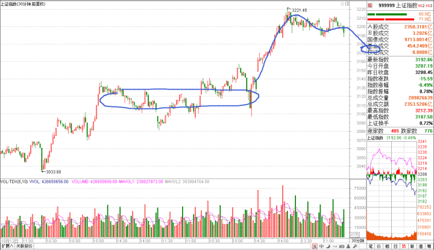Select the 笔 tab in the bottom panel

click(x=370, y=246)
